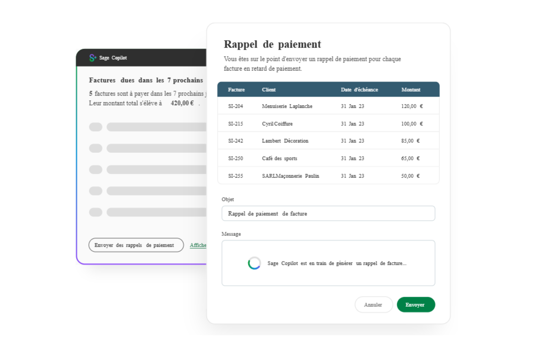Image resolution: width=541 pixels, height=350 pixels.
Task: Click the 50,00 € amount
Action: (x=410, y=176)
